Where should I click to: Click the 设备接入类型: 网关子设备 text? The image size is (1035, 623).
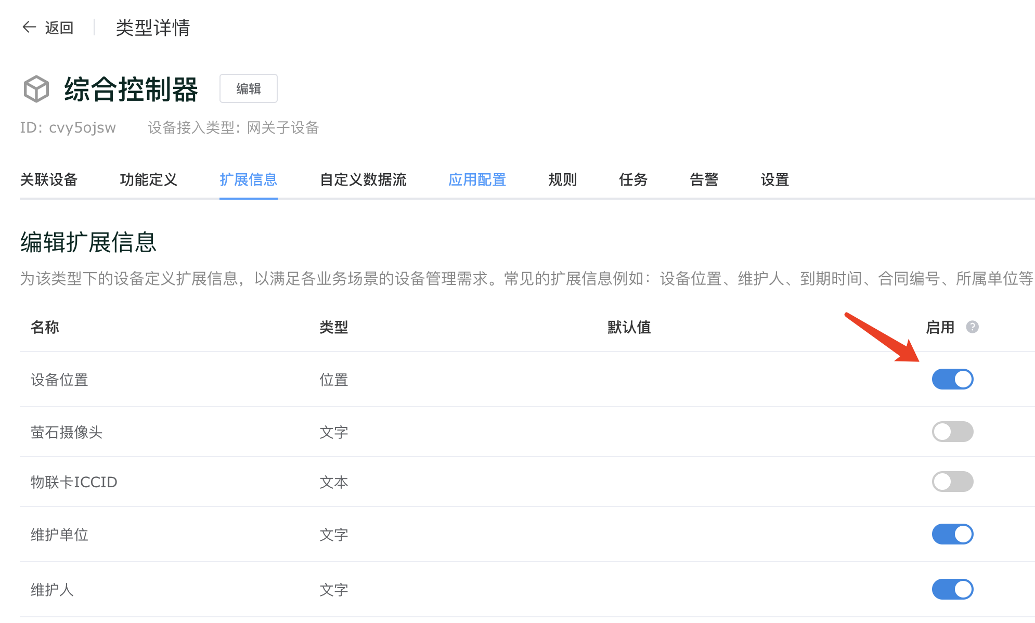coord(233,127)
